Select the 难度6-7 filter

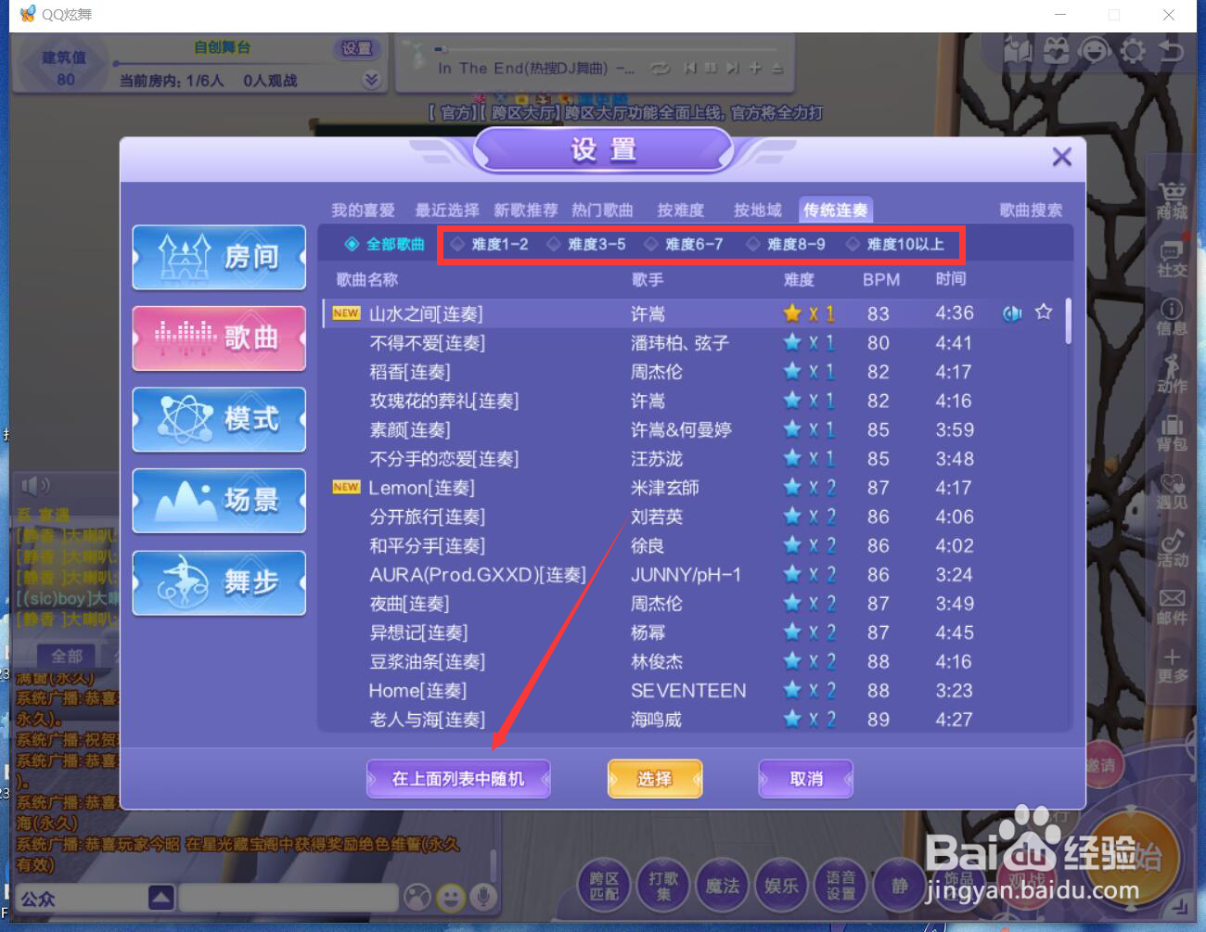(x=683, y=244)
